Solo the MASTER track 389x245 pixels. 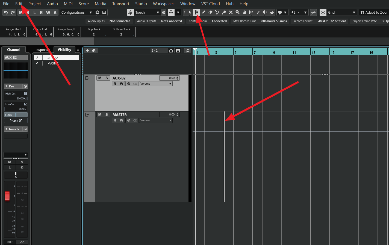pyautogui.click(x=107, y=114)
